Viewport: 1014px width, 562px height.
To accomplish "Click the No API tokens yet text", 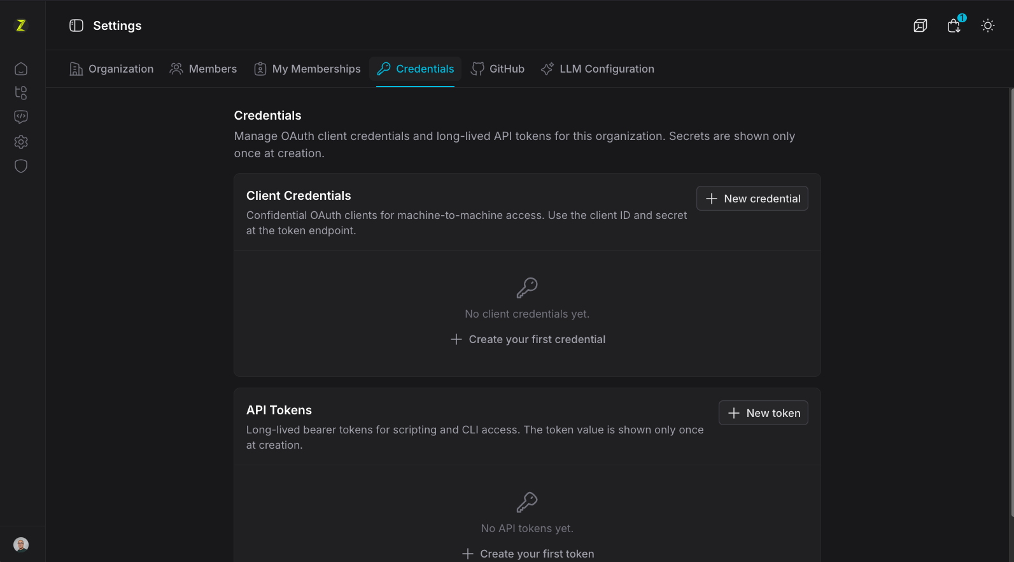I will coord(527,528).
